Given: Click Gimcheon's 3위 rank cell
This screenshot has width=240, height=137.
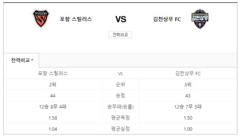Looking at the screenshot, I should [x=188, y=84].
